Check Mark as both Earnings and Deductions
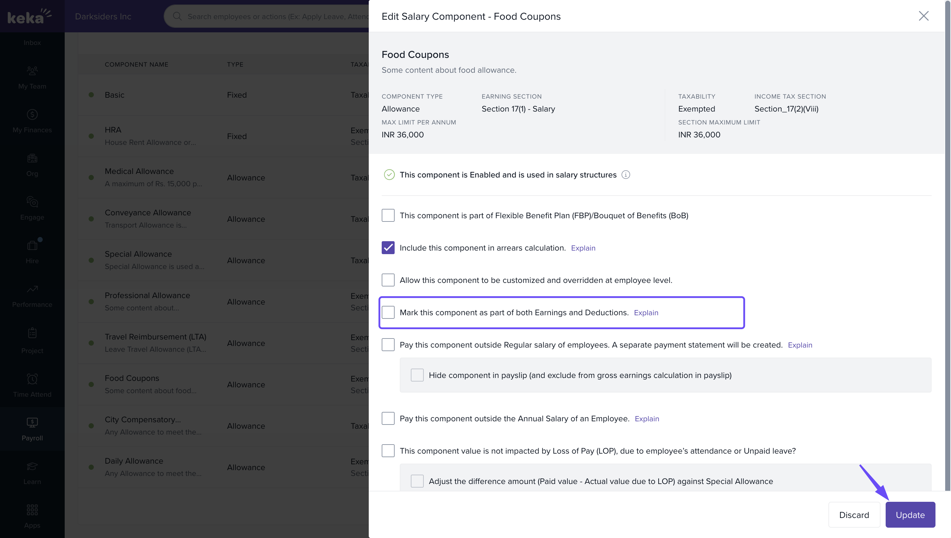 388,313
